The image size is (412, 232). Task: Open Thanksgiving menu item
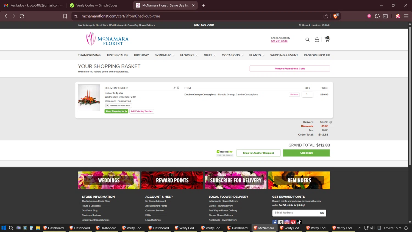tap(89, 55)
